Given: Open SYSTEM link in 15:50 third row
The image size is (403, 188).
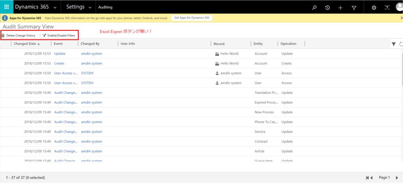Looking at the screenshot, I should pyautogui.click(x=87, y=73).
